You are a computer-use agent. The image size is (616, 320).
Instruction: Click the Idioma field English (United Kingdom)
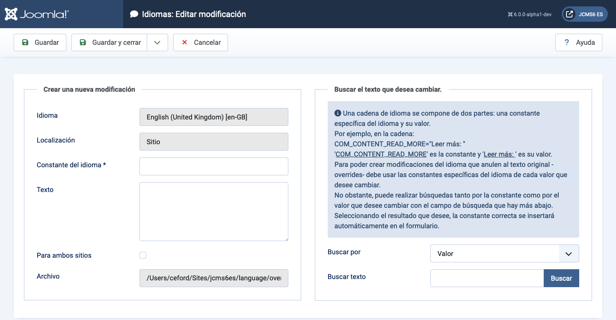[214, 117]
